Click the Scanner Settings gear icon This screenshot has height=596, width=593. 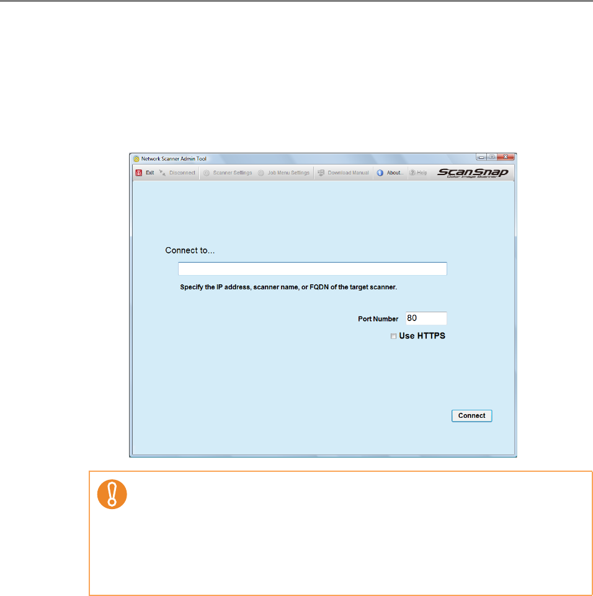(x=207, y=173)
